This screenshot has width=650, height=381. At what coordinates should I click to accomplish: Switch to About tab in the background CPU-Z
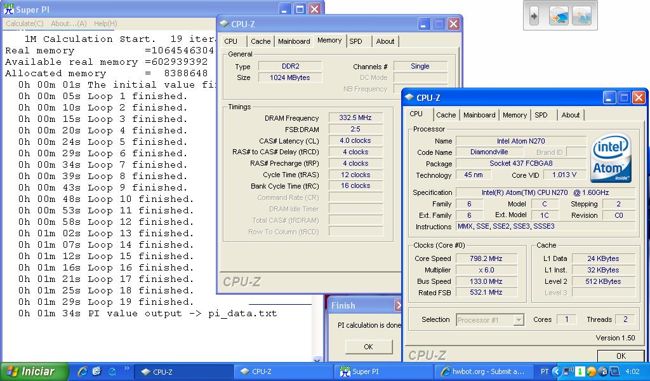click(385, 41)
